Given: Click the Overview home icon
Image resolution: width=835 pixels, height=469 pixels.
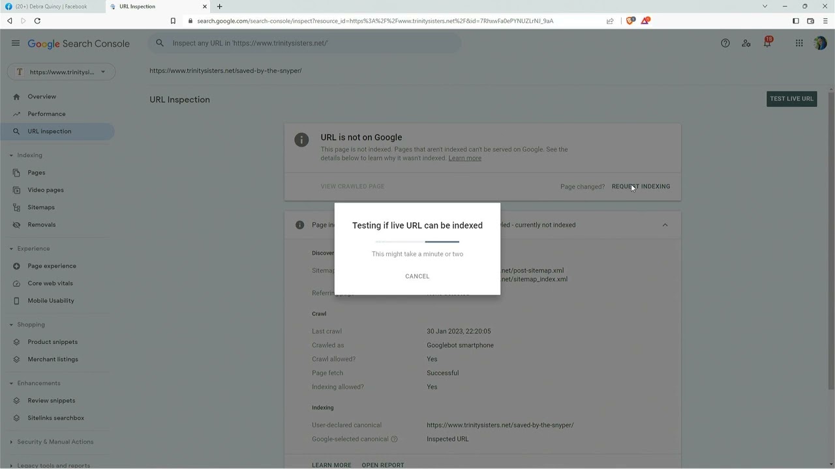Looking at the screenshot, I should point(16,96).
